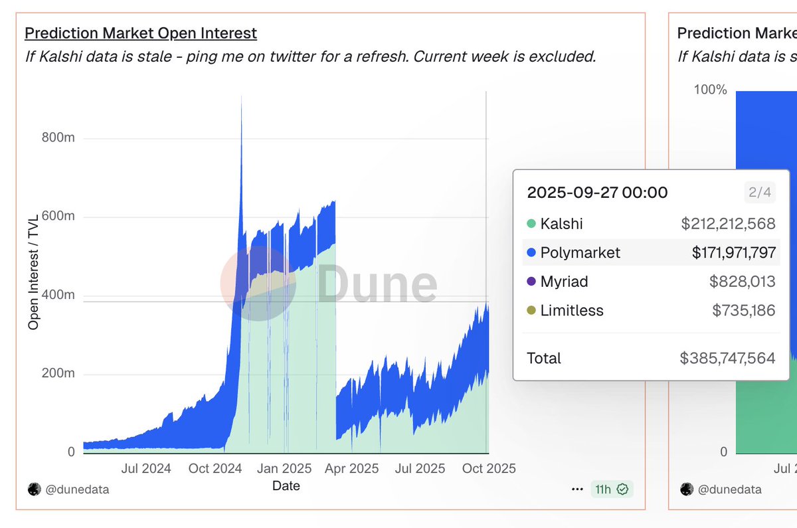Click the blue Polymarket color dot
Image resolution: width=797 pixels, height=528 pixels.
pos(531,253)
